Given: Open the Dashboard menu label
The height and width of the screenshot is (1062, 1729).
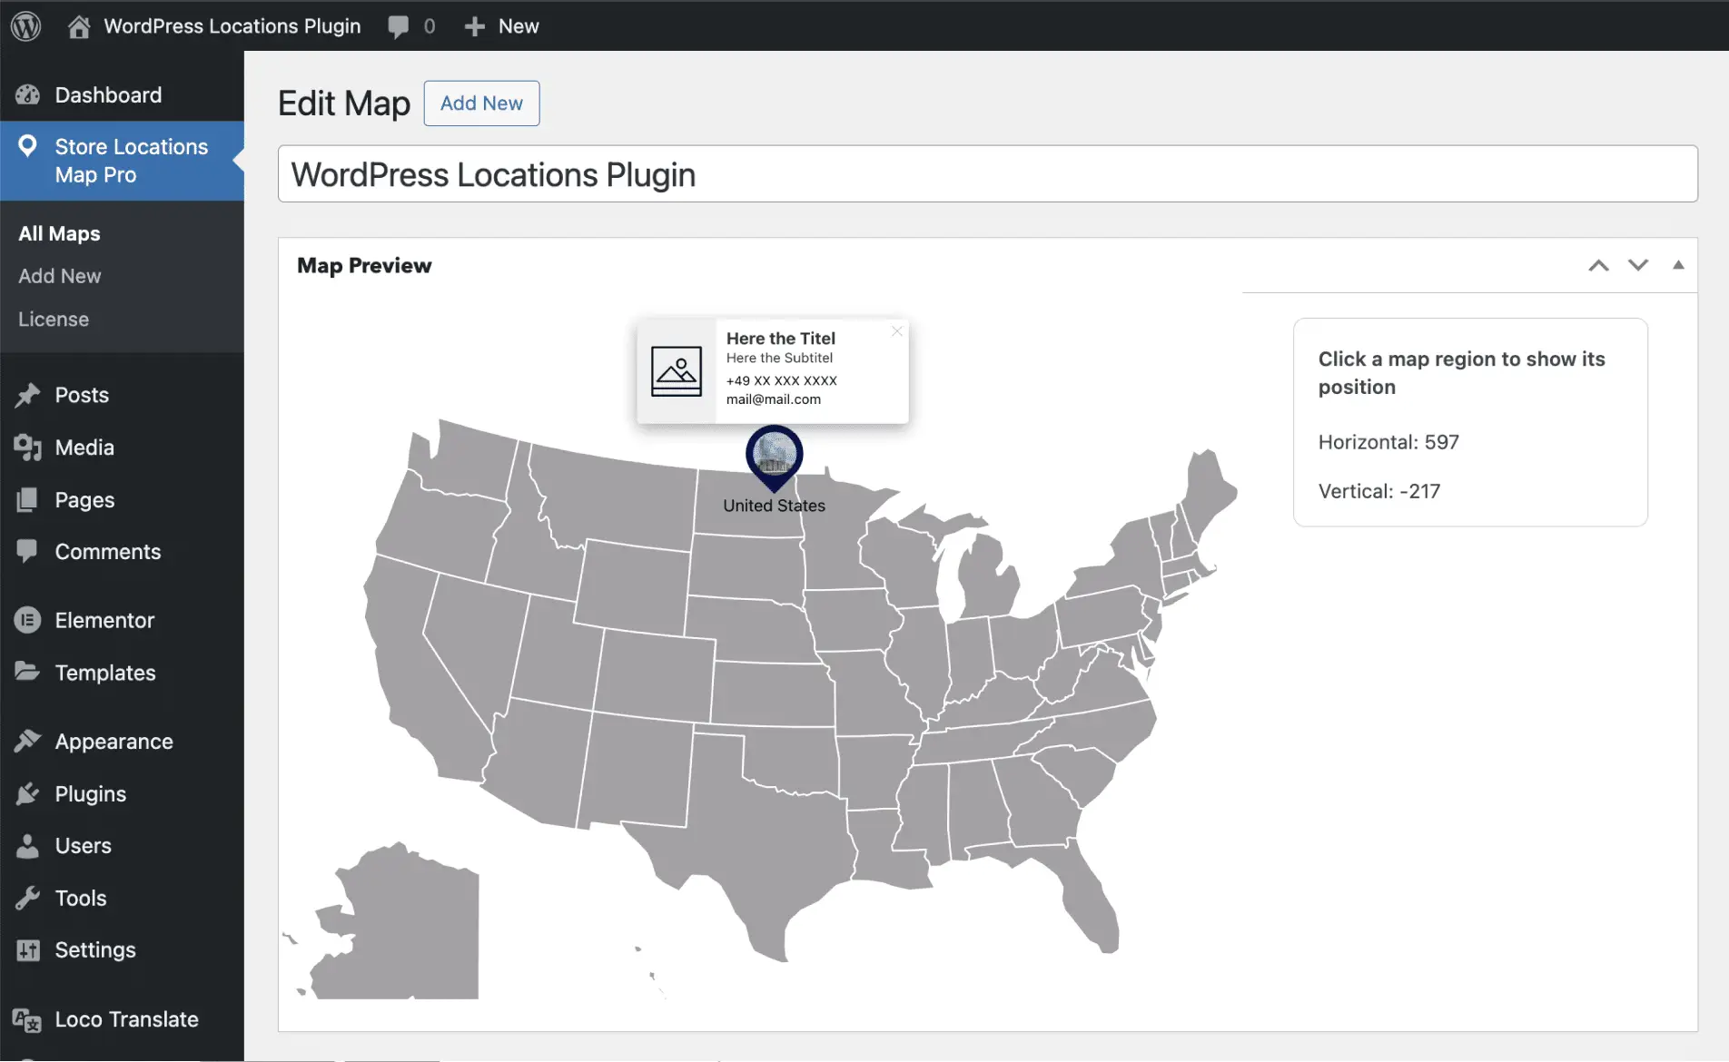Looking at the screenshot, I should point(108,94).
